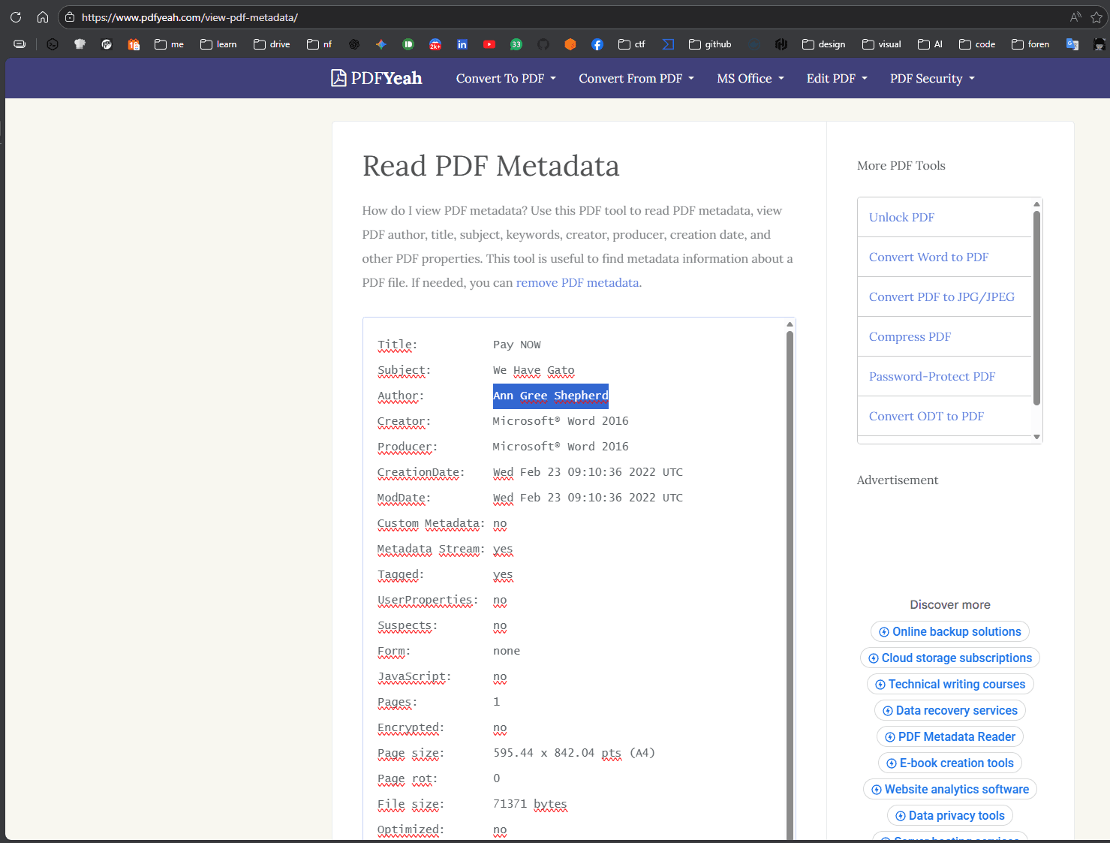Image resolution: width=1110 pixels, height=843 pixels.
Task: Open the MS Office menu
Action: click(x=750, y=78)
